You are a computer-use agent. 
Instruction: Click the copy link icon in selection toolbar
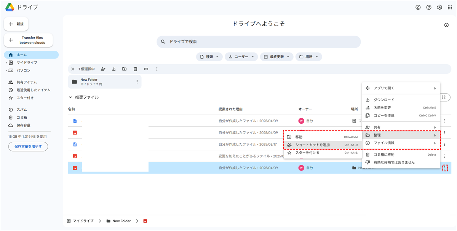(146, 69)
